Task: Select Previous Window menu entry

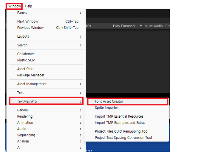Action: [46, 28]
